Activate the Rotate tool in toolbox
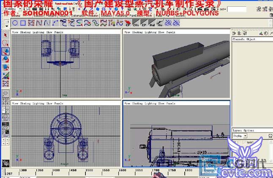Viewport: 273px width, 178px height. (5, 59)
